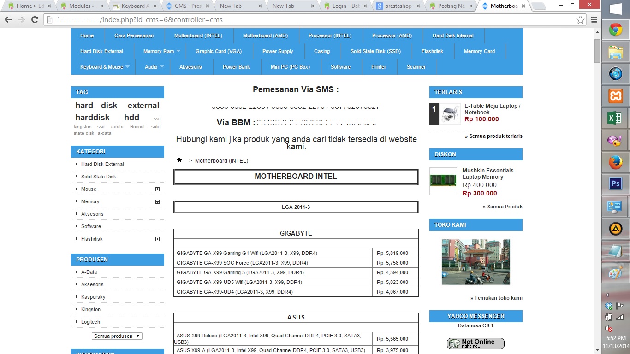Screen dimensions: 630x354
Task: Open File Explorer from the taskbar
Action: (x=615, y=52)
